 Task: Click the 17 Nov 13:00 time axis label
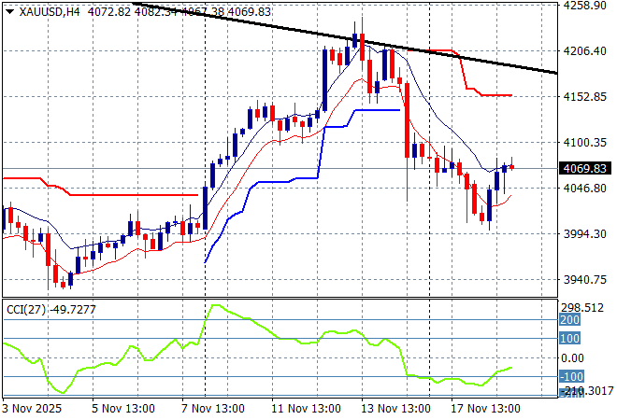[485, 409]
